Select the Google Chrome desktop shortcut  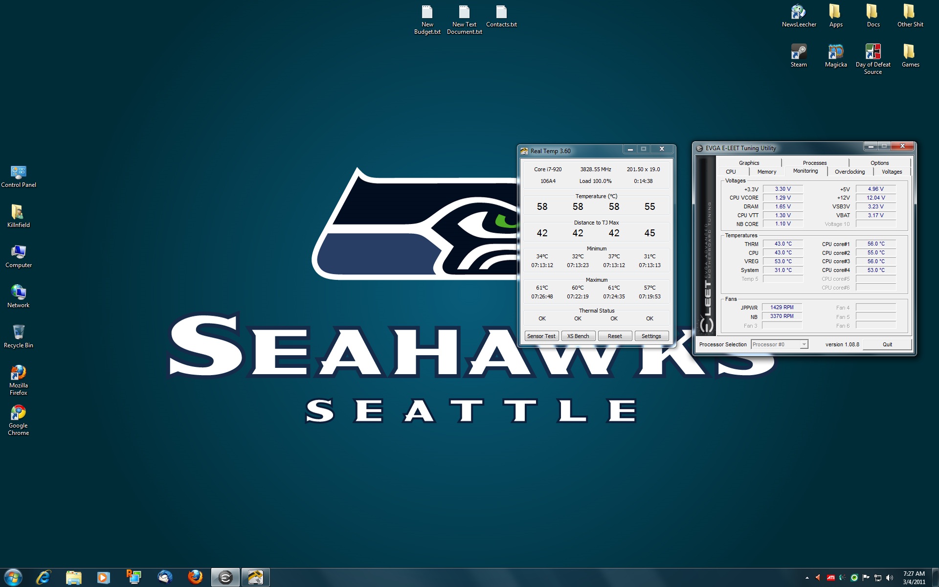click(x=19, y=420)
